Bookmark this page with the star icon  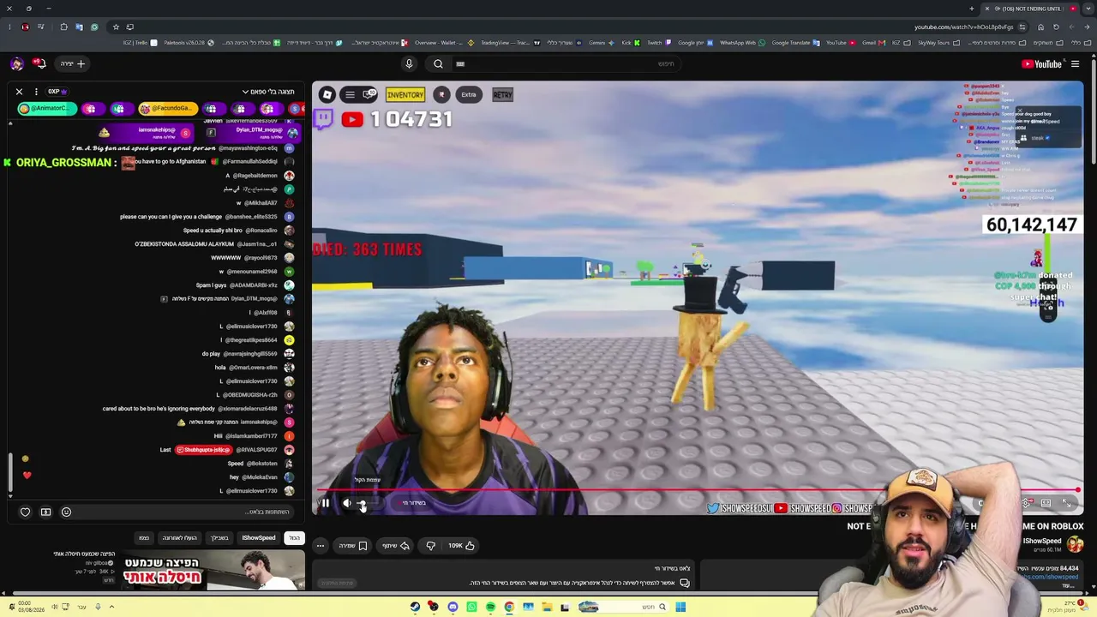point(116,27)
